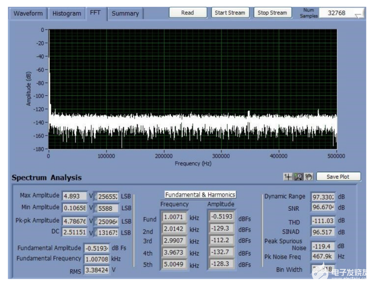372x283 pixels.
Task: Activate the zoom magnifier tool
Action: [298, 177]
